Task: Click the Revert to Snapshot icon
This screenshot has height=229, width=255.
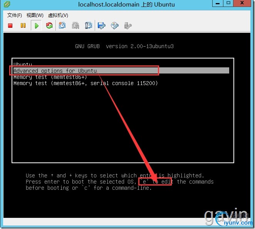Action: 75,25
